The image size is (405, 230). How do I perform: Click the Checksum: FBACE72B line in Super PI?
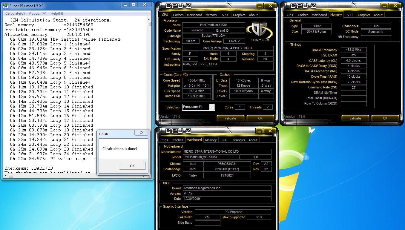(29, 168)
